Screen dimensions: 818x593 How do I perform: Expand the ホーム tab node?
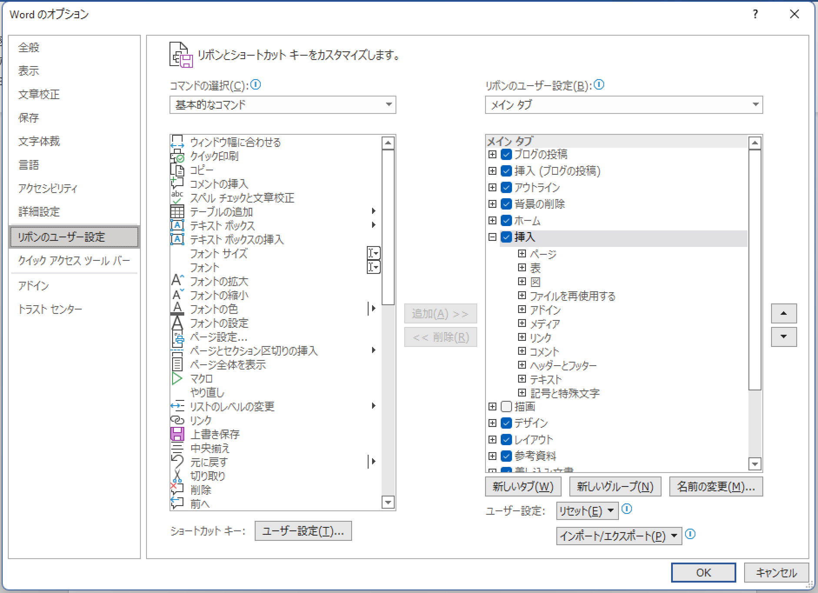click(492, 220)
